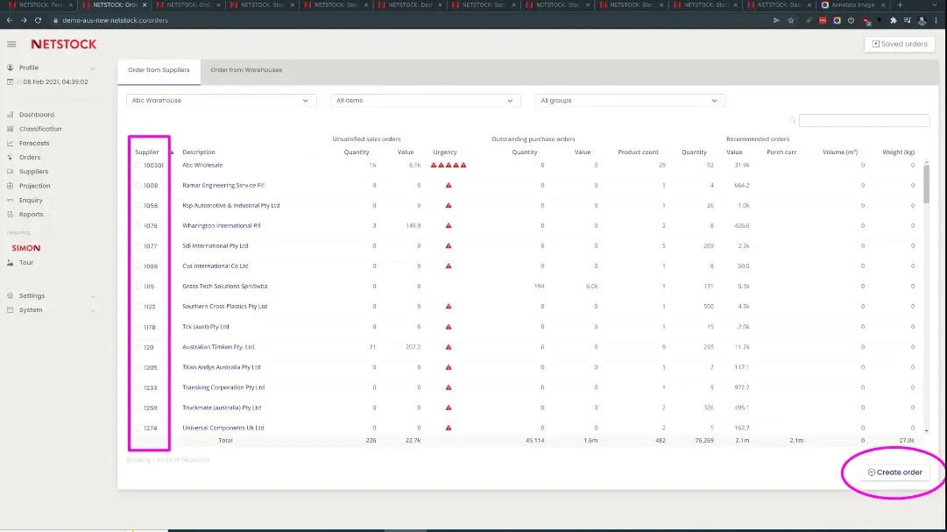This screenshot has height=532, width=947.
Task: Open the All groups dropdown
Action: pos(629,101)
